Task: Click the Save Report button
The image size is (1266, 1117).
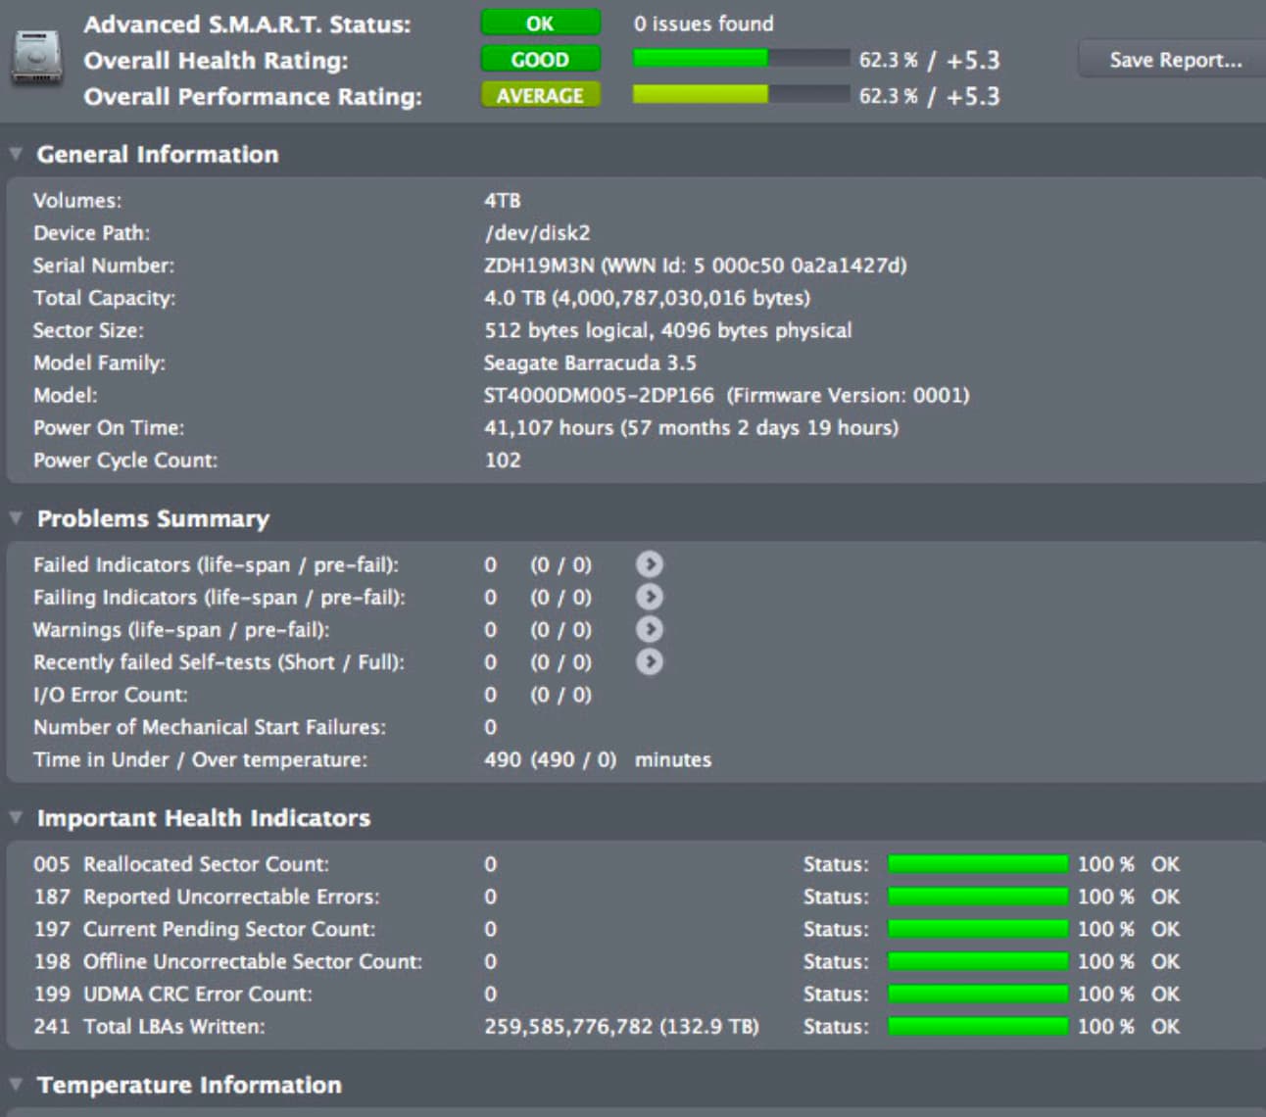Action: pyautogui.click(x=1175, y=60)
